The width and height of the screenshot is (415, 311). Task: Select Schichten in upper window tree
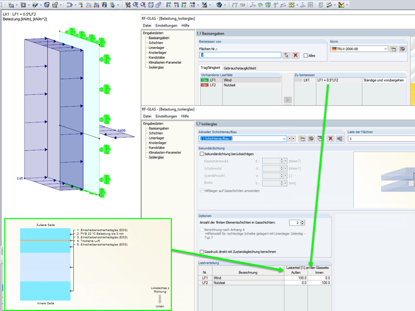tap(156, 43)
